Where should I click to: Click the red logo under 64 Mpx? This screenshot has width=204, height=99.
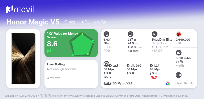pos(154,77)
